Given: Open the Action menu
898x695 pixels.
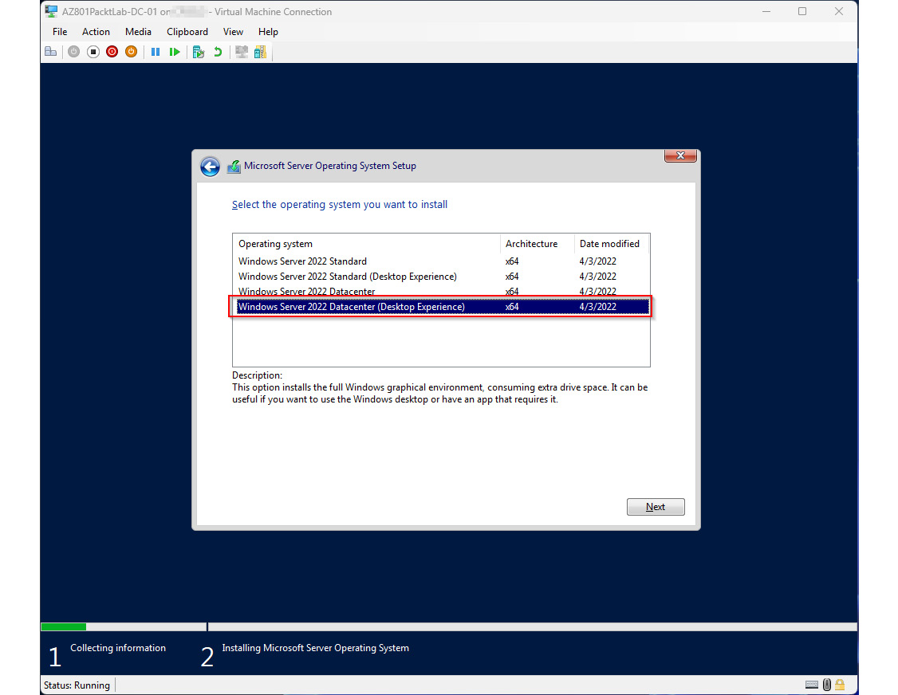Looking at the screenshot, I should click(96, 32).
